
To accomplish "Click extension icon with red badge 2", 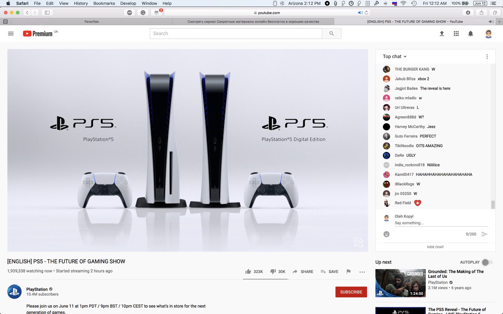I will [x=156, y=13].
